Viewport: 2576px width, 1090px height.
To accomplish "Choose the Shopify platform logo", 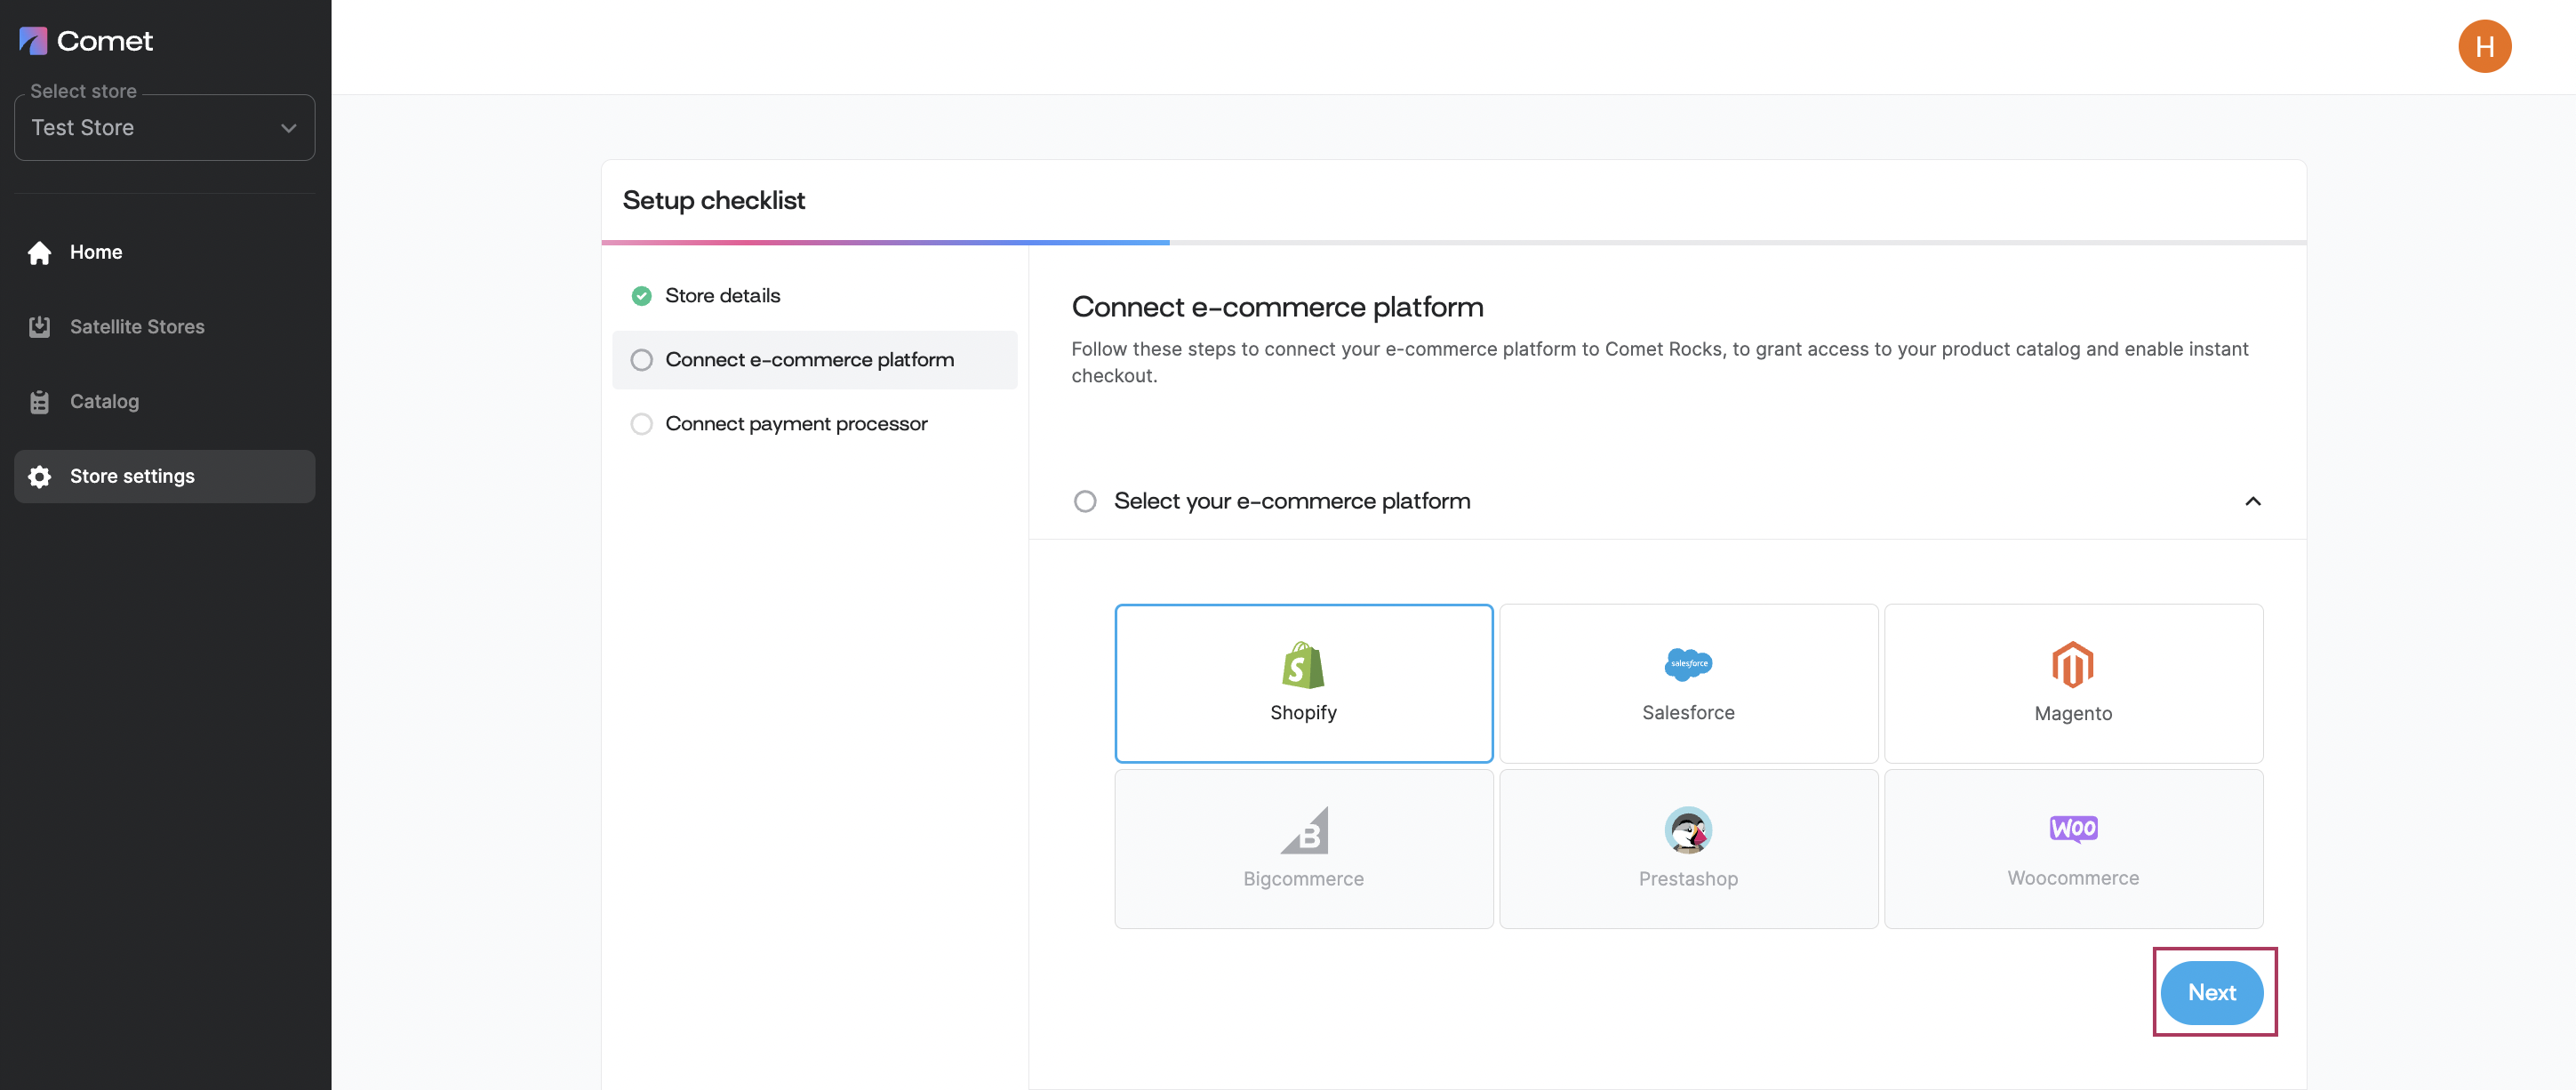I will (1303, 665).
